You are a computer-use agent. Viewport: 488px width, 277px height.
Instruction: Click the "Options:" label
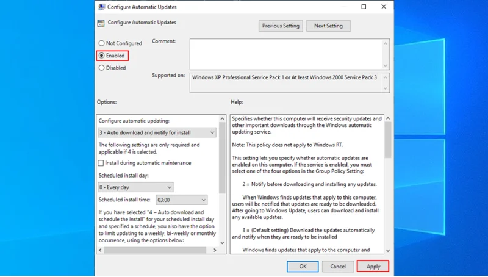[x=107, y=102]
